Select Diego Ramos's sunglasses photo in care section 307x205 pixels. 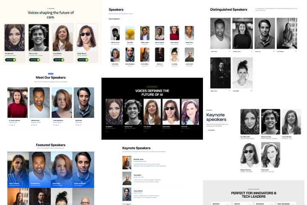pos(87,38)
